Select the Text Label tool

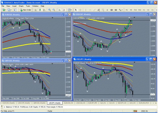pos(111,10)
